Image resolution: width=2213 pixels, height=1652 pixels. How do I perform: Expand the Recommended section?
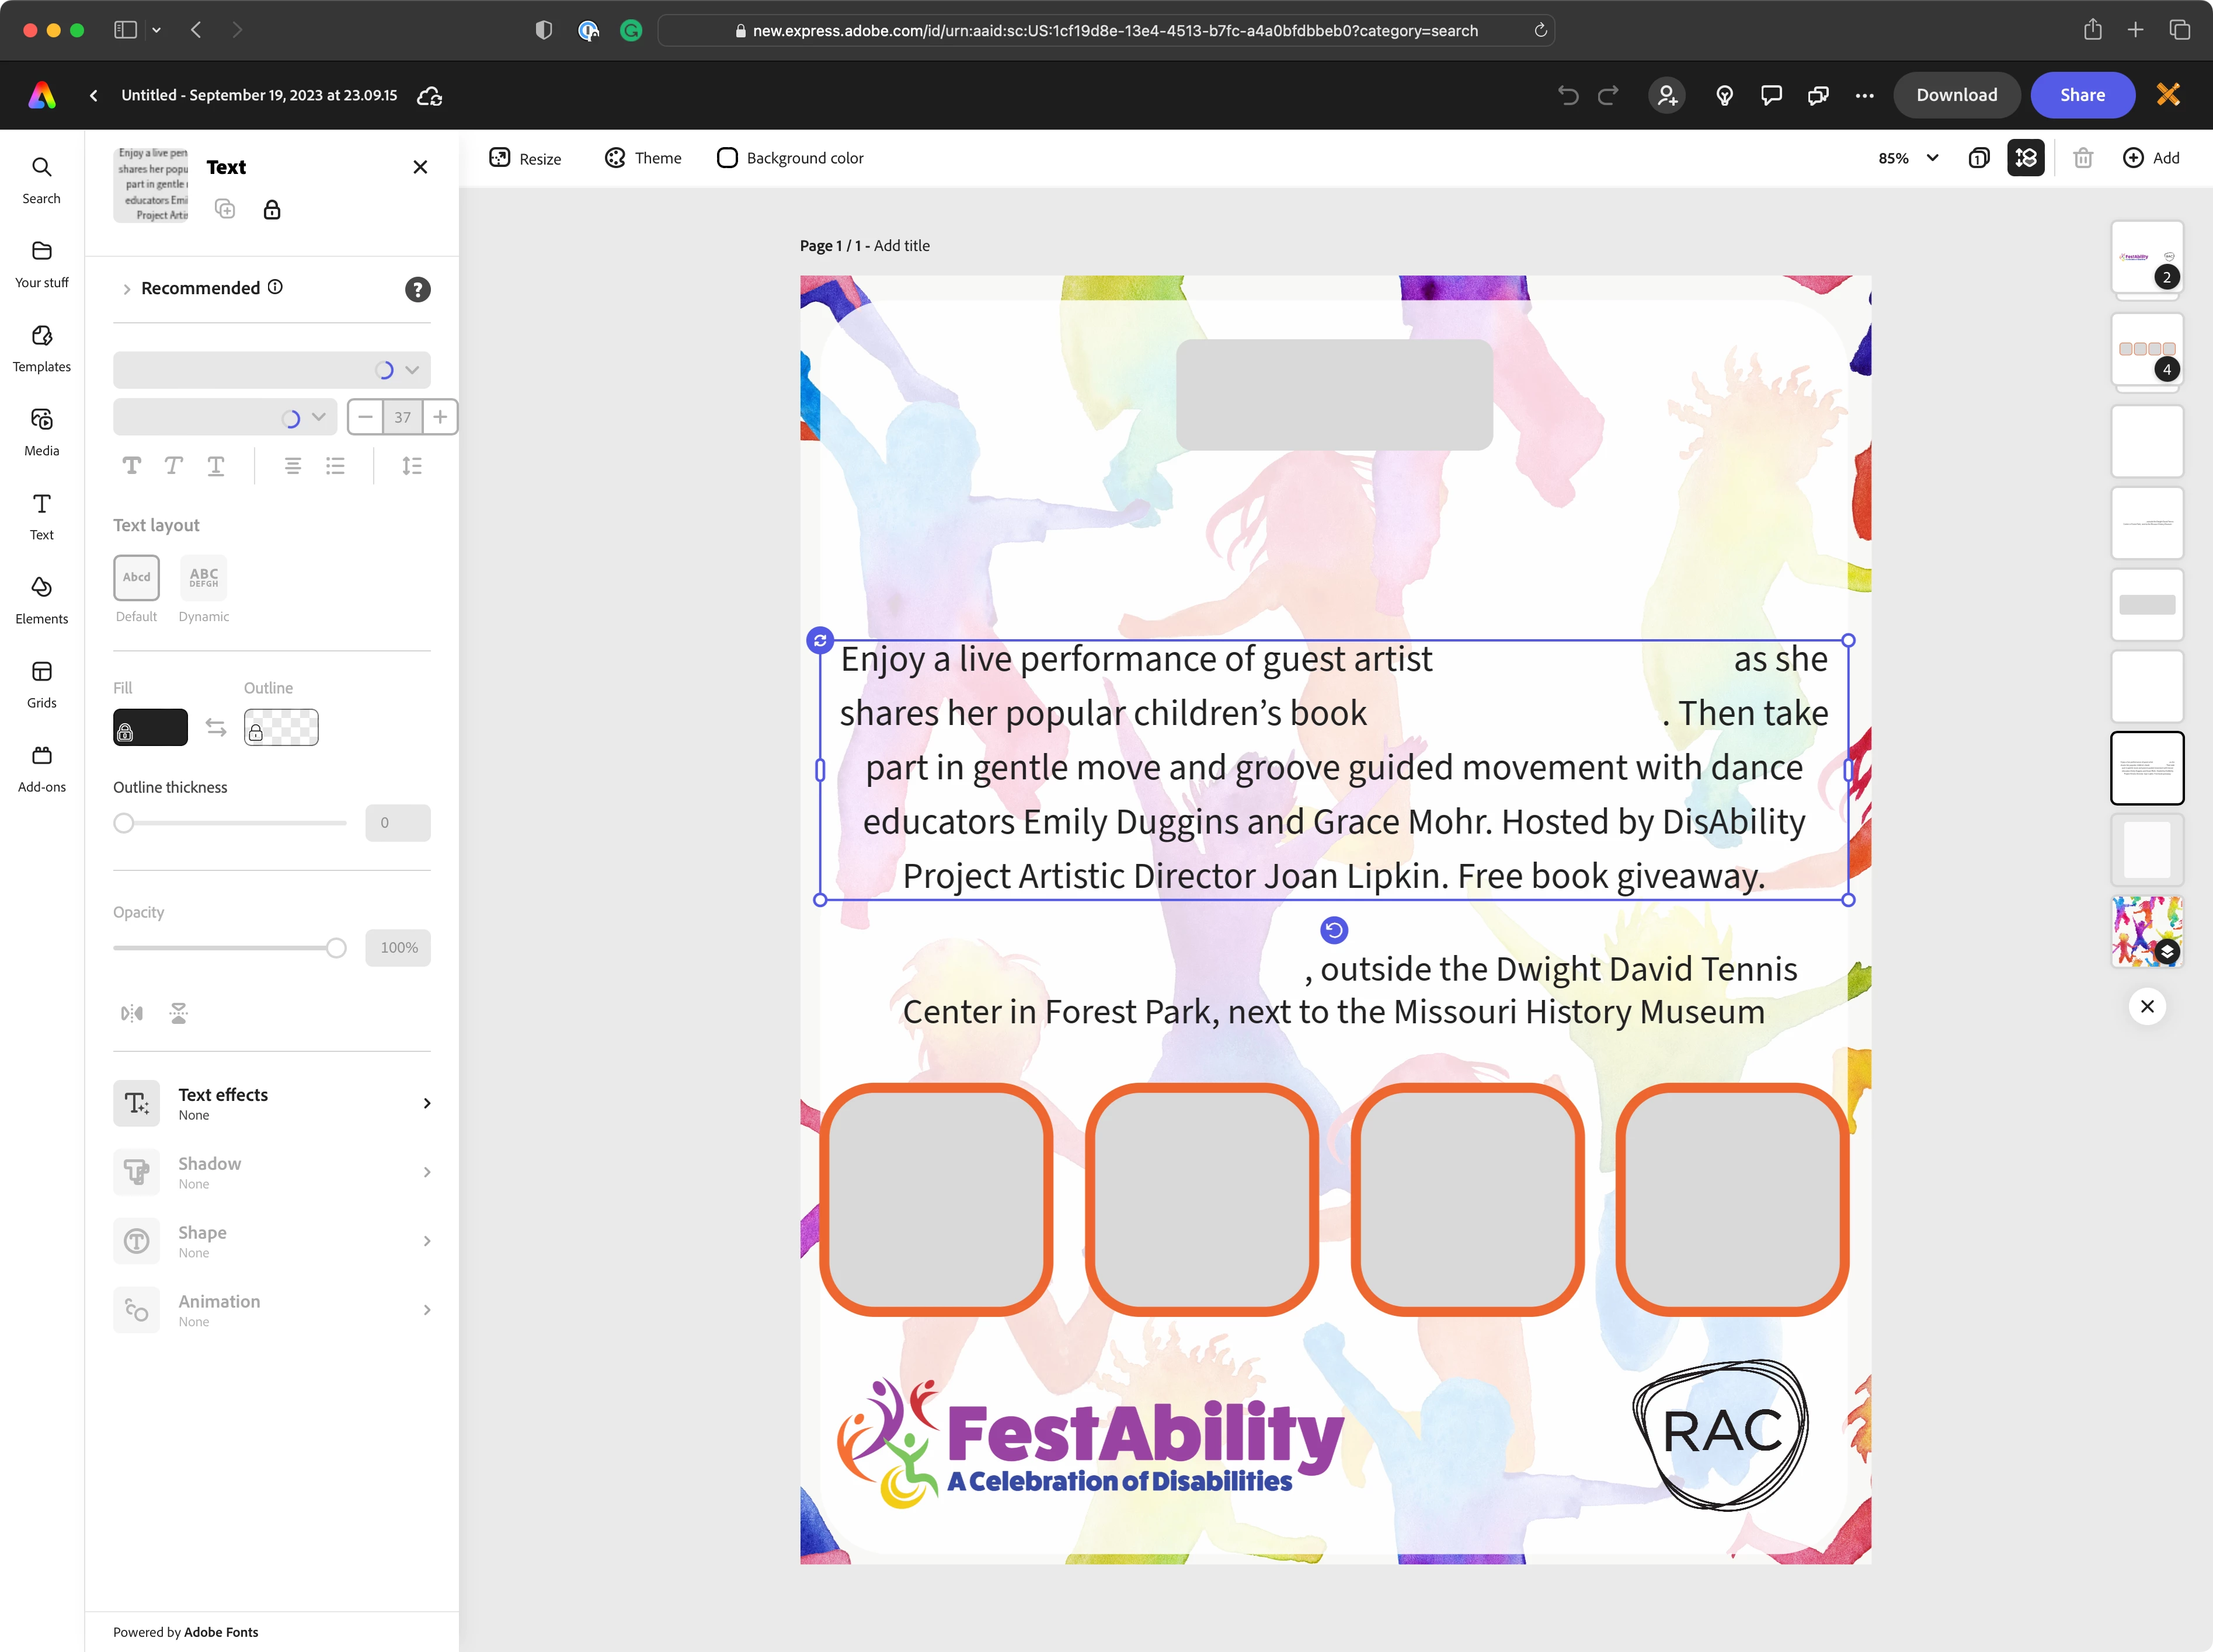(126, 289)
